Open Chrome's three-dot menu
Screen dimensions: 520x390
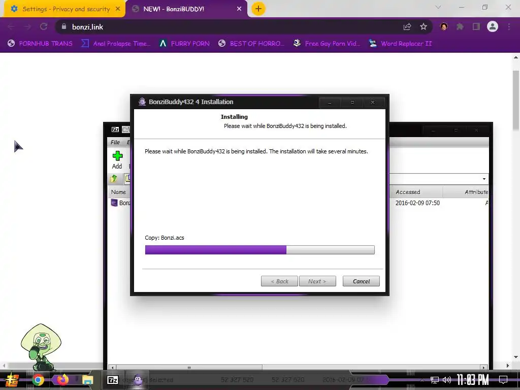coord(509,27)
